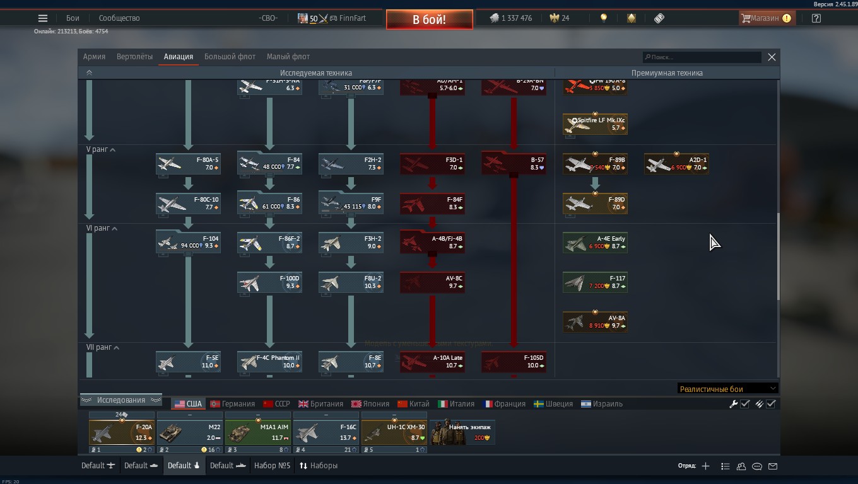Image resolution: width=858 pixels, height=484 pixels.
Task: Select the UH-1C XM-30 crew slot
Action: coord(394,432)
